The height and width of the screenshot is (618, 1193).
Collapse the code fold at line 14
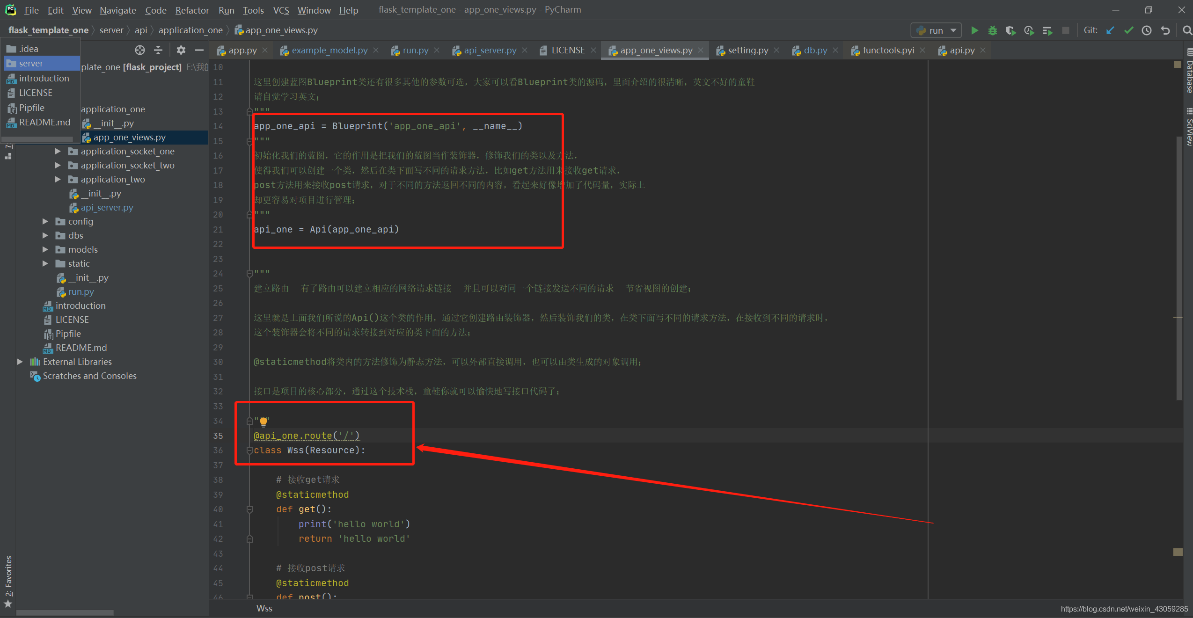coord(249,111)
